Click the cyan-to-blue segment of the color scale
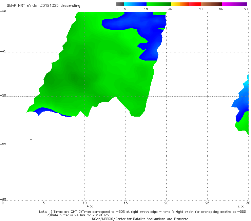The width and height of the screenshot is (251, 221). click(135, 4)
